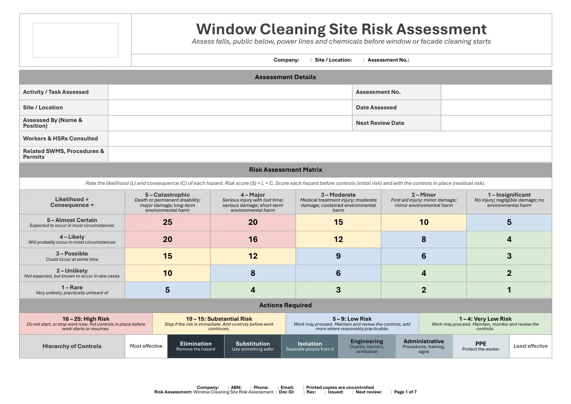Select the empty Date Assessed field

(496, 108)
